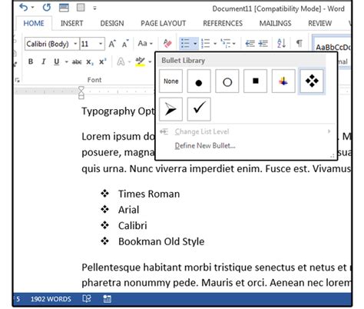
Task: Switch to the INSERT tab
Action: point(72,23)
